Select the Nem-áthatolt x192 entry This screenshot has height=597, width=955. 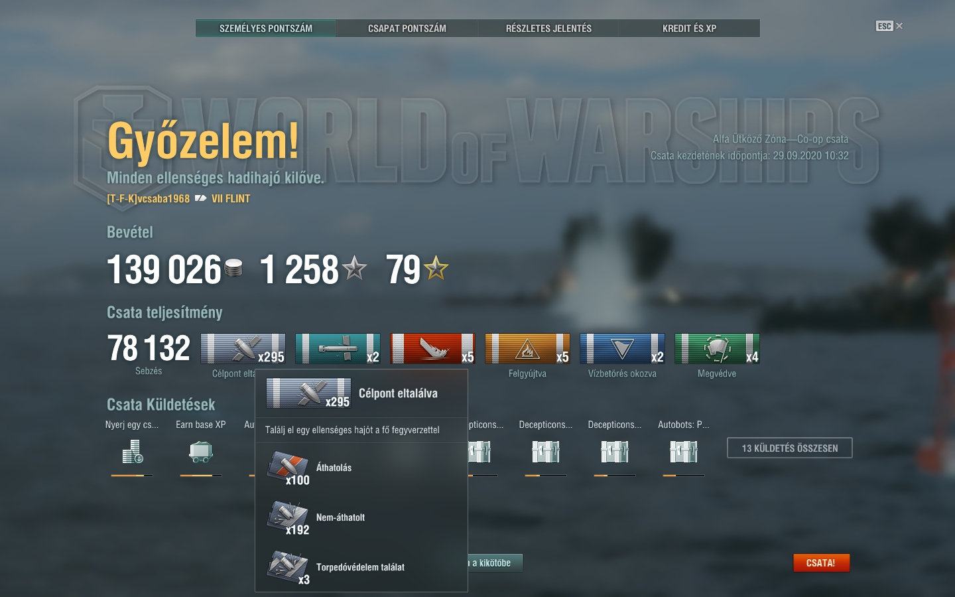pyautogui.click(x=361, y=517)
